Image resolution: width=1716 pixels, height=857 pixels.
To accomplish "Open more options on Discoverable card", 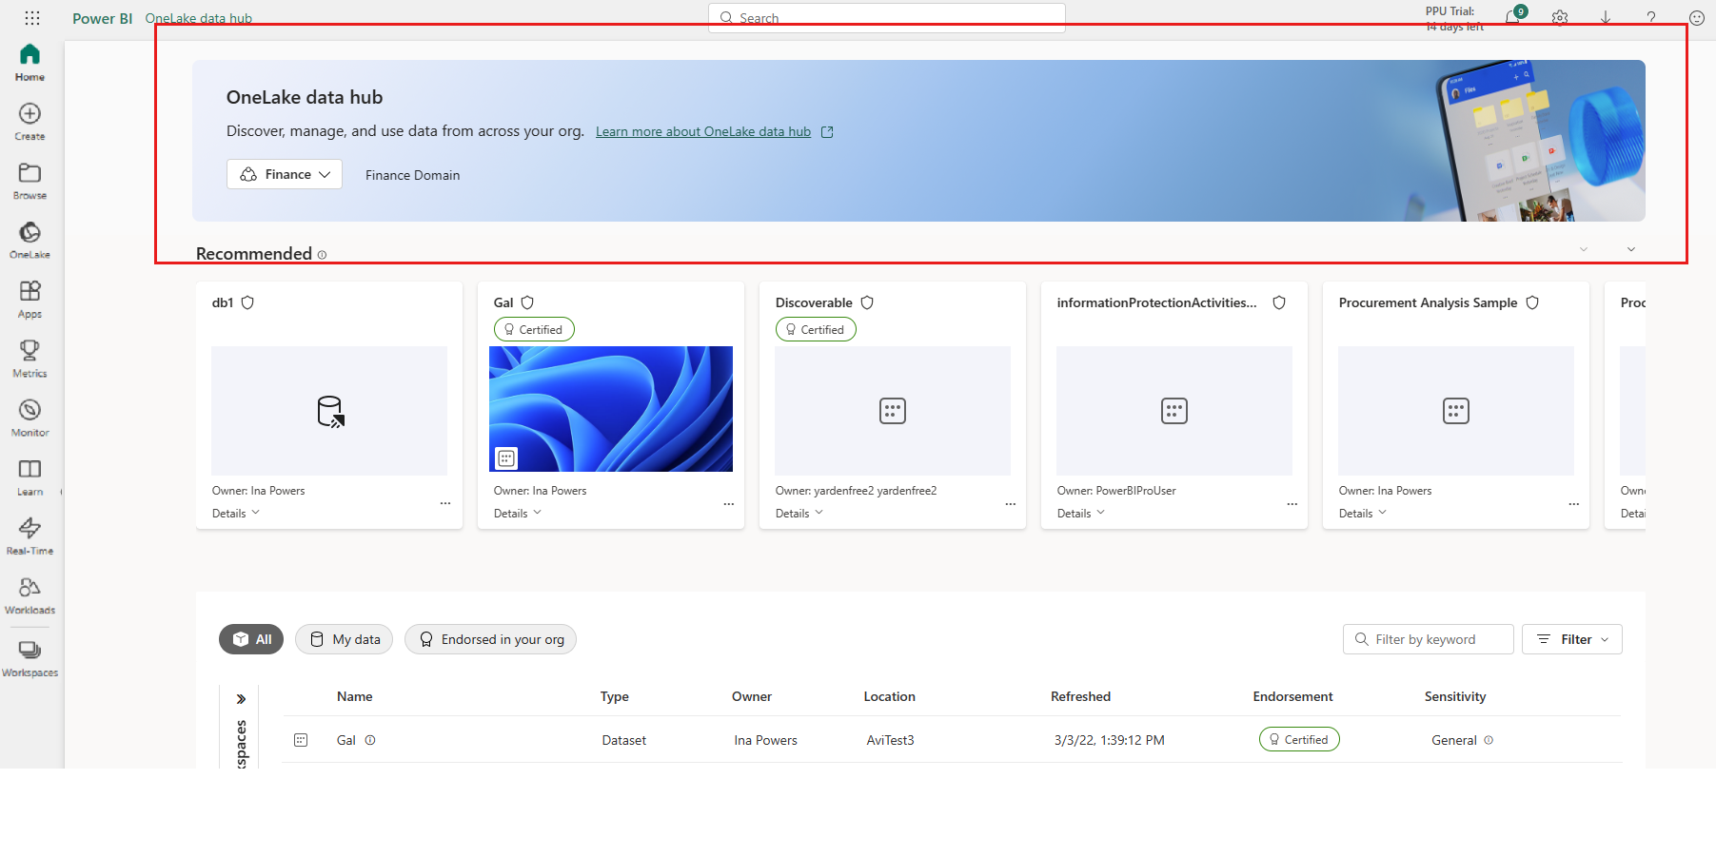I will point(1010,503).
